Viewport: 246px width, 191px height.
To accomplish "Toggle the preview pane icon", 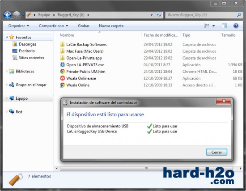I will tap(225, 26).
